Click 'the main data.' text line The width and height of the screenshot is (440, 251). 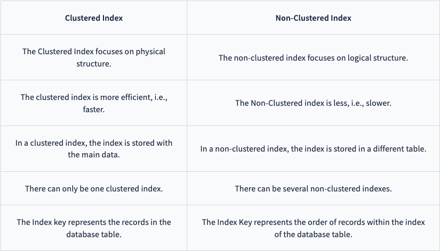[x=94, y=154]
